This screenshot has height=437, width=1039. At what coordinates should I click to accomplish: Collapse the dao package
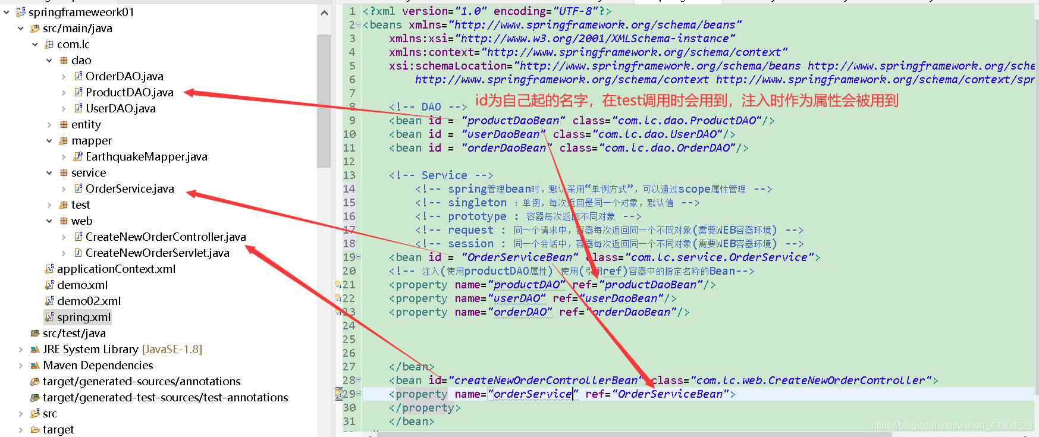[49, 60]
